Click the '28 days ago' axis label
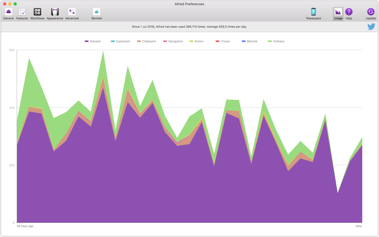The height and width of the screenshot is (237, 379). [x=25, y=226]
